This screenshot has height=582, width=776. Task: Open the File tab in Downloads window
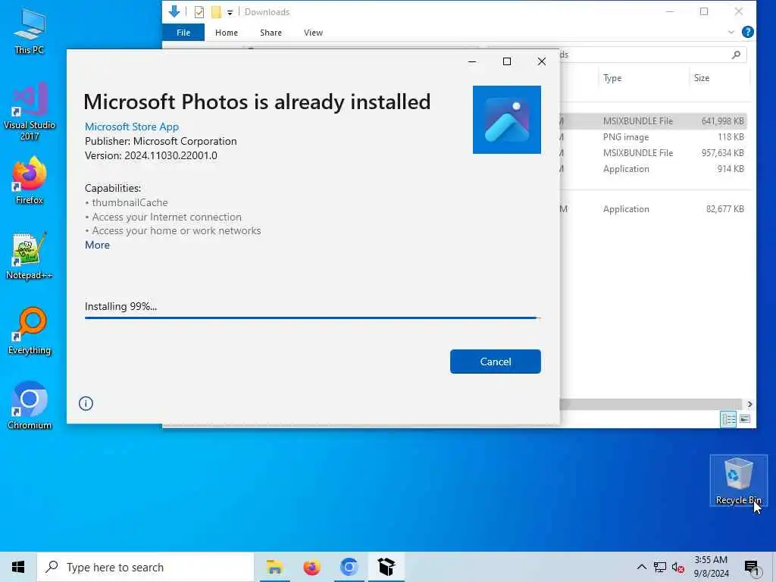[x=183, y=33]
